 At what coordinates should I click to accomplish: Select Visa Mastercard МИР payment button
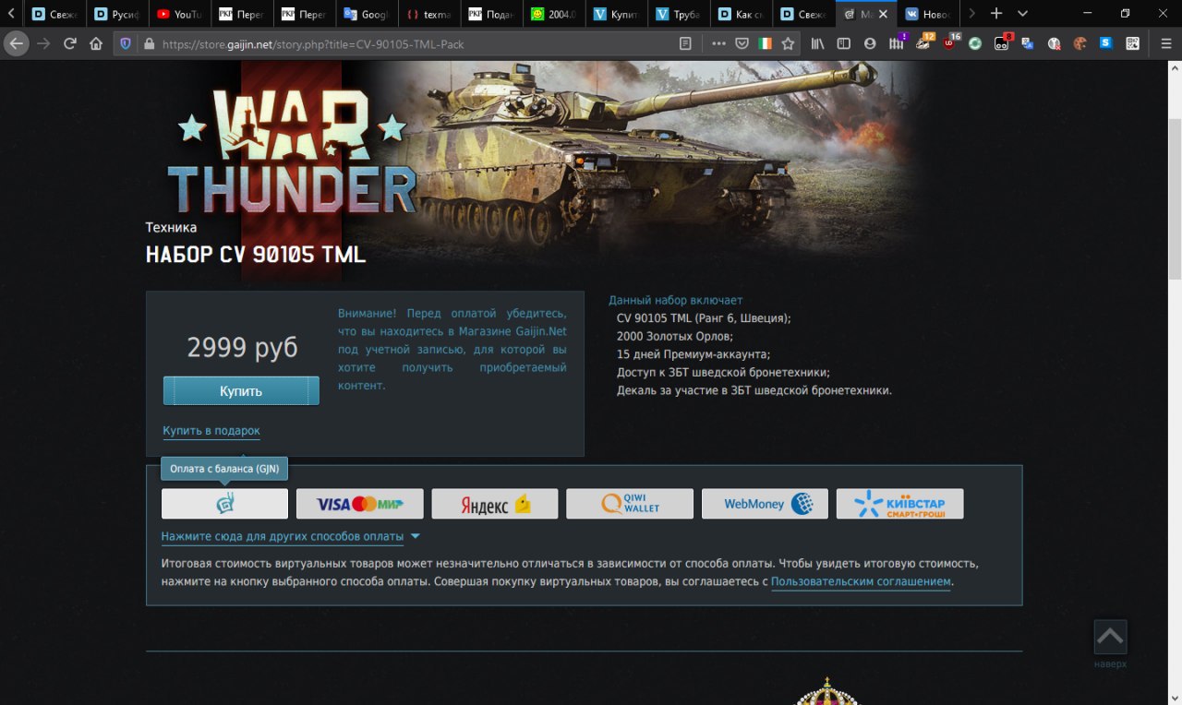pyautogui.click(x=360, y=504)
